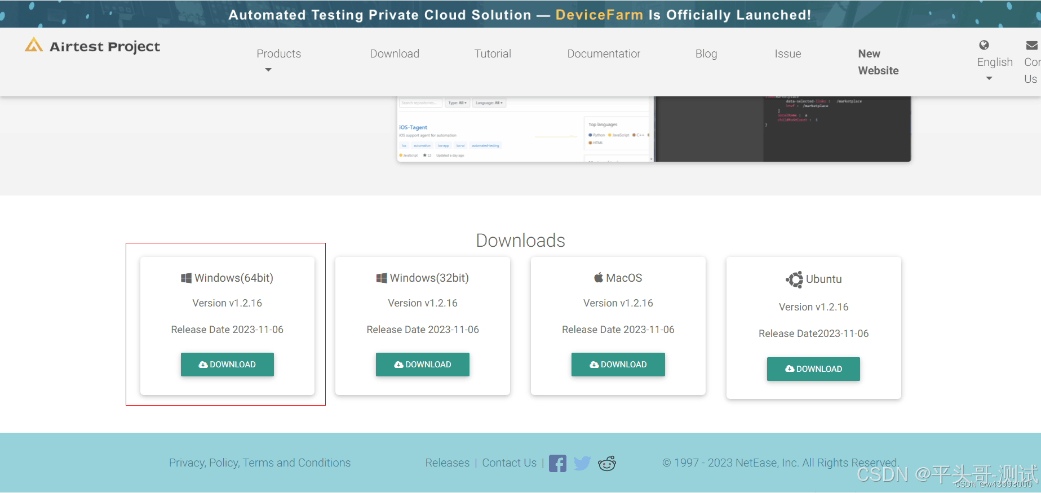Click the Ubuntu card title
Screen dimensions: 1041x493
click(824, 279)
